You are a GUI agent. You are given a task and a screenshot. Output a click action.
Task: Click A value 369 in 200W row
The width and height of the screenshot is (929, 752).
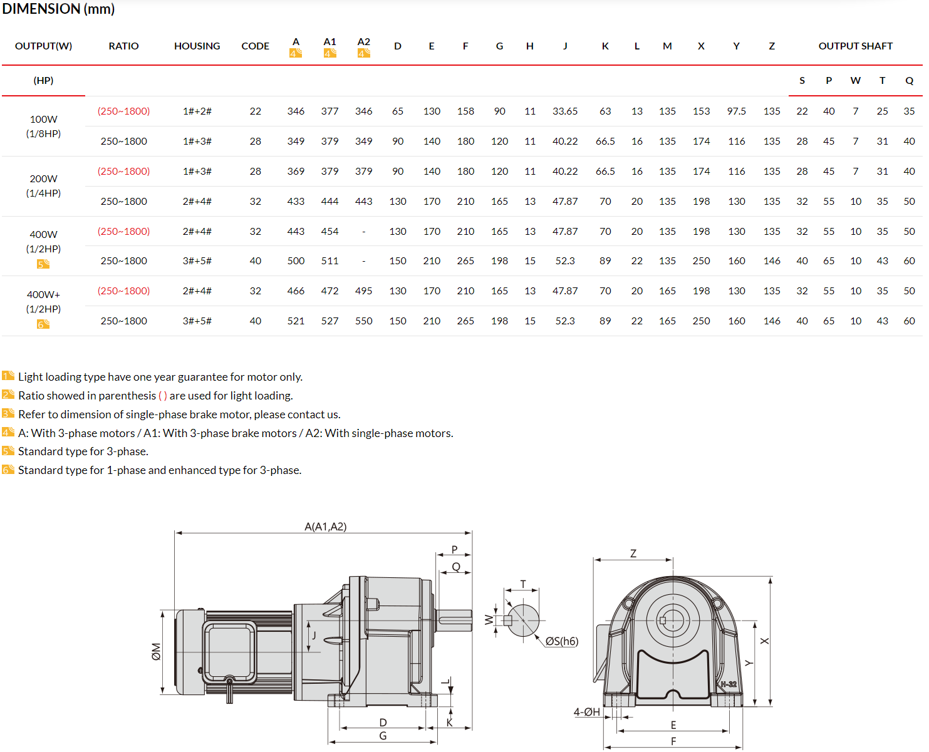tap(296, 171)
